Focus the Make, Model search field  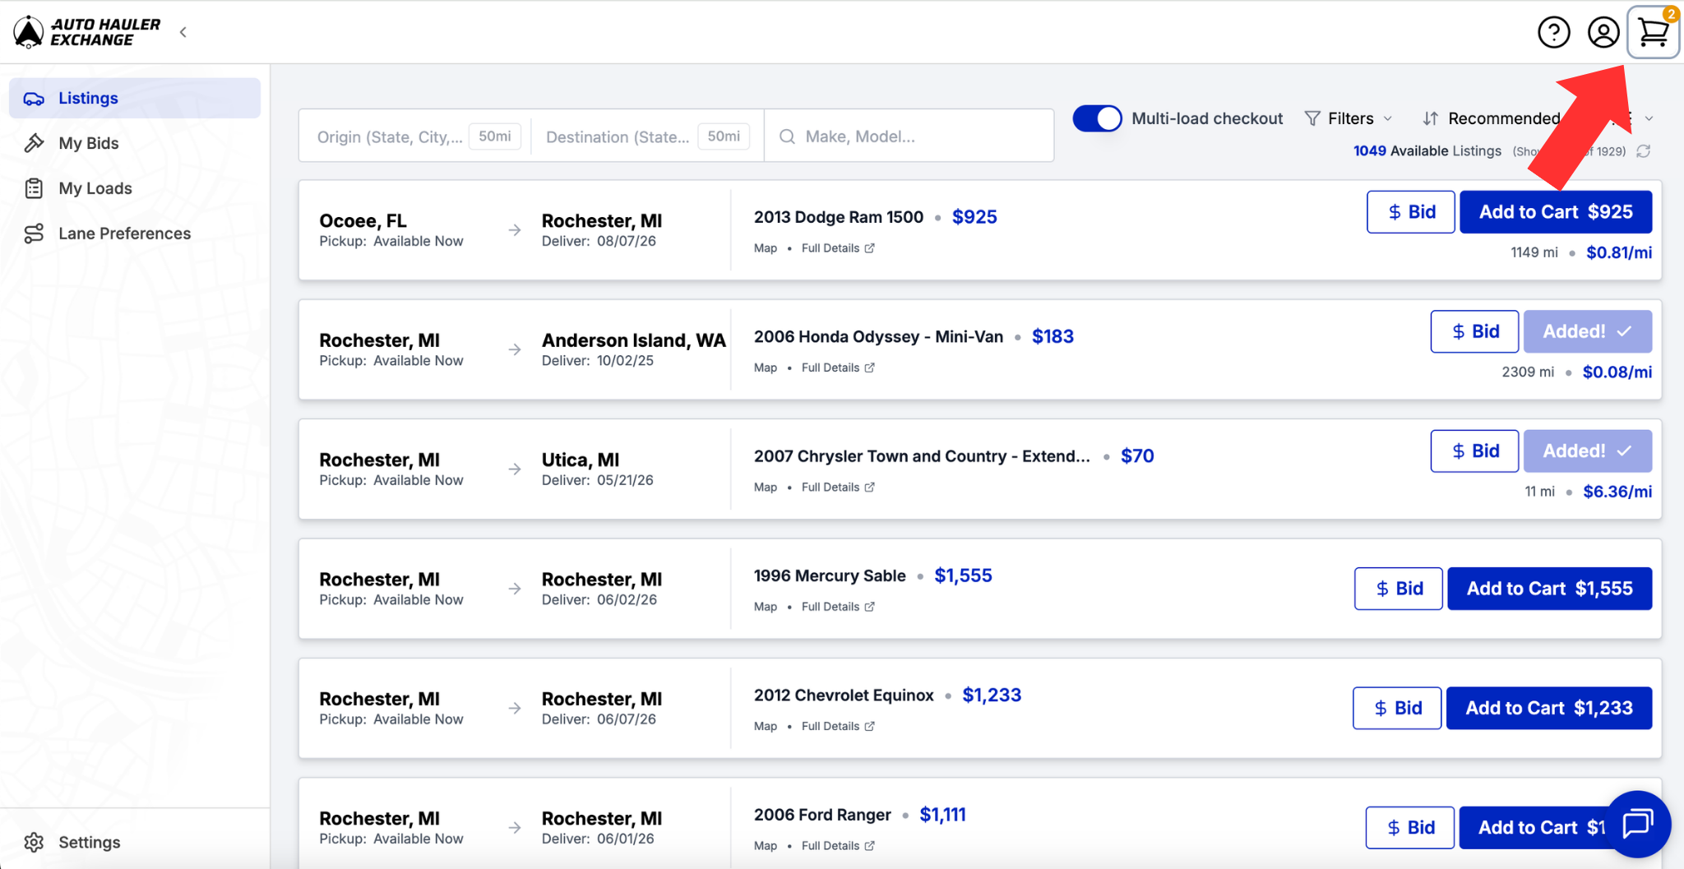(909, 136)
